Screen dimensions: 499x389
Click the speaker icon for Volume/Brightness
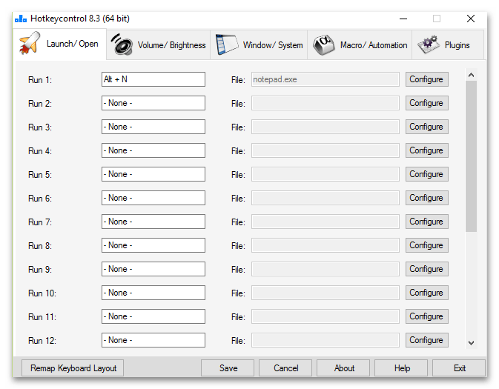[122, 45]
